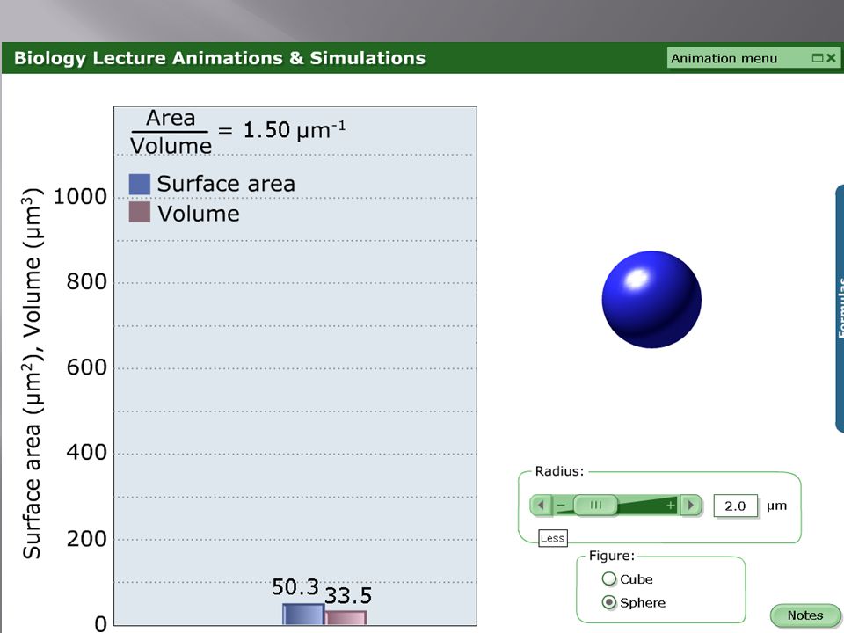844x633 pixels.
Task: Click the y-axis label 800
Action: [87, 281]
